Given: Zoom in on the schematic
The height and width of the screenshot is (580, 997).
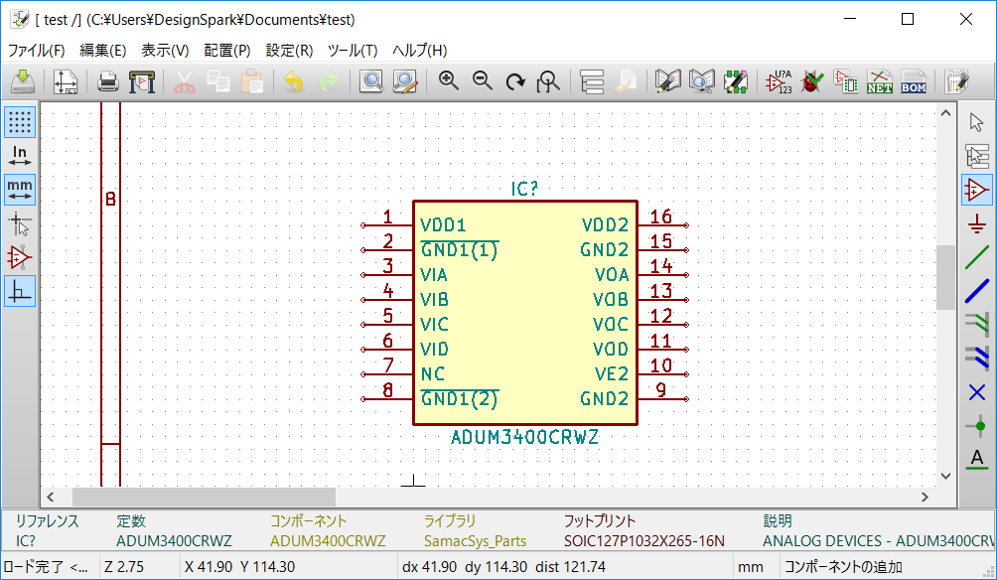Looking at the screenshot, I should tap(448, 81).
